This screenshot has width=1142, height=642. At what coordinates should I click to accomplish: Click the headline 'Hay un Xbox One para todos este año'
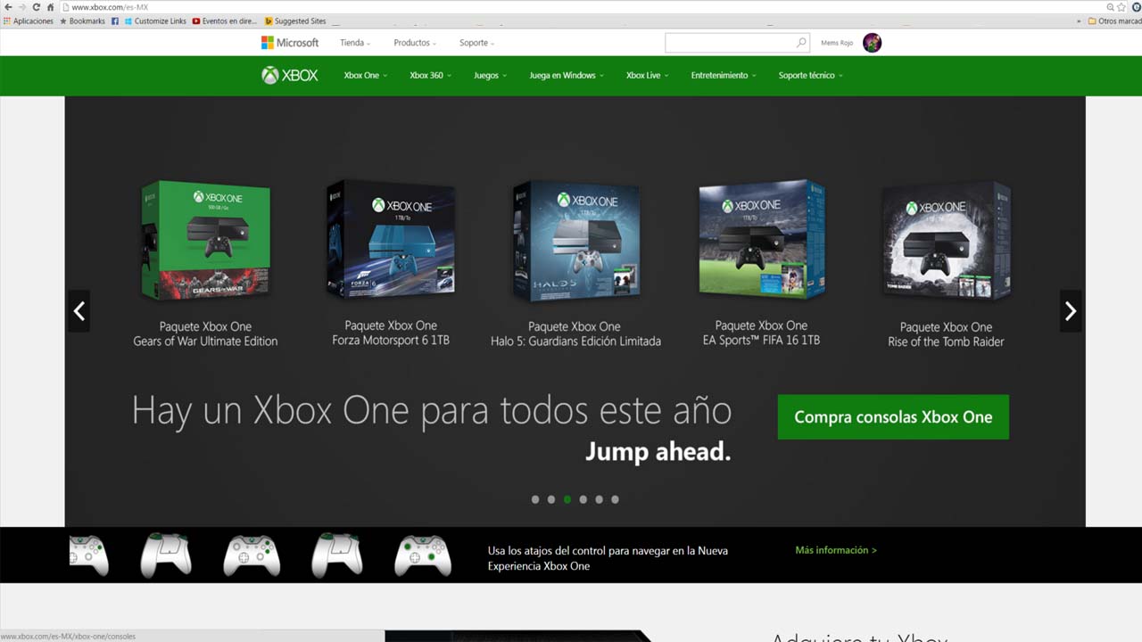tap(432, 411)
